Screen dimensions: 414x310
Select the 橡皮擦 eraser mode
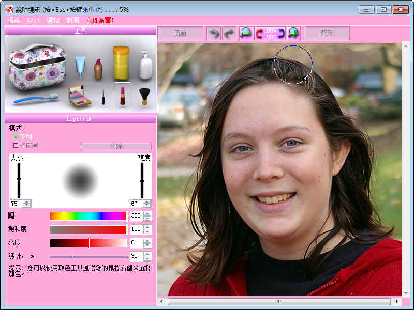point(25,145)
